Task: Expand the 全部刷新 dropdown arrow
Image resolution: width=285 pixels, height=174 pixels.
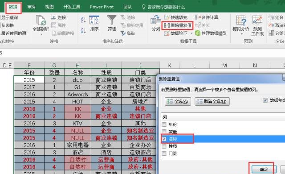Action: pos(41,34)
